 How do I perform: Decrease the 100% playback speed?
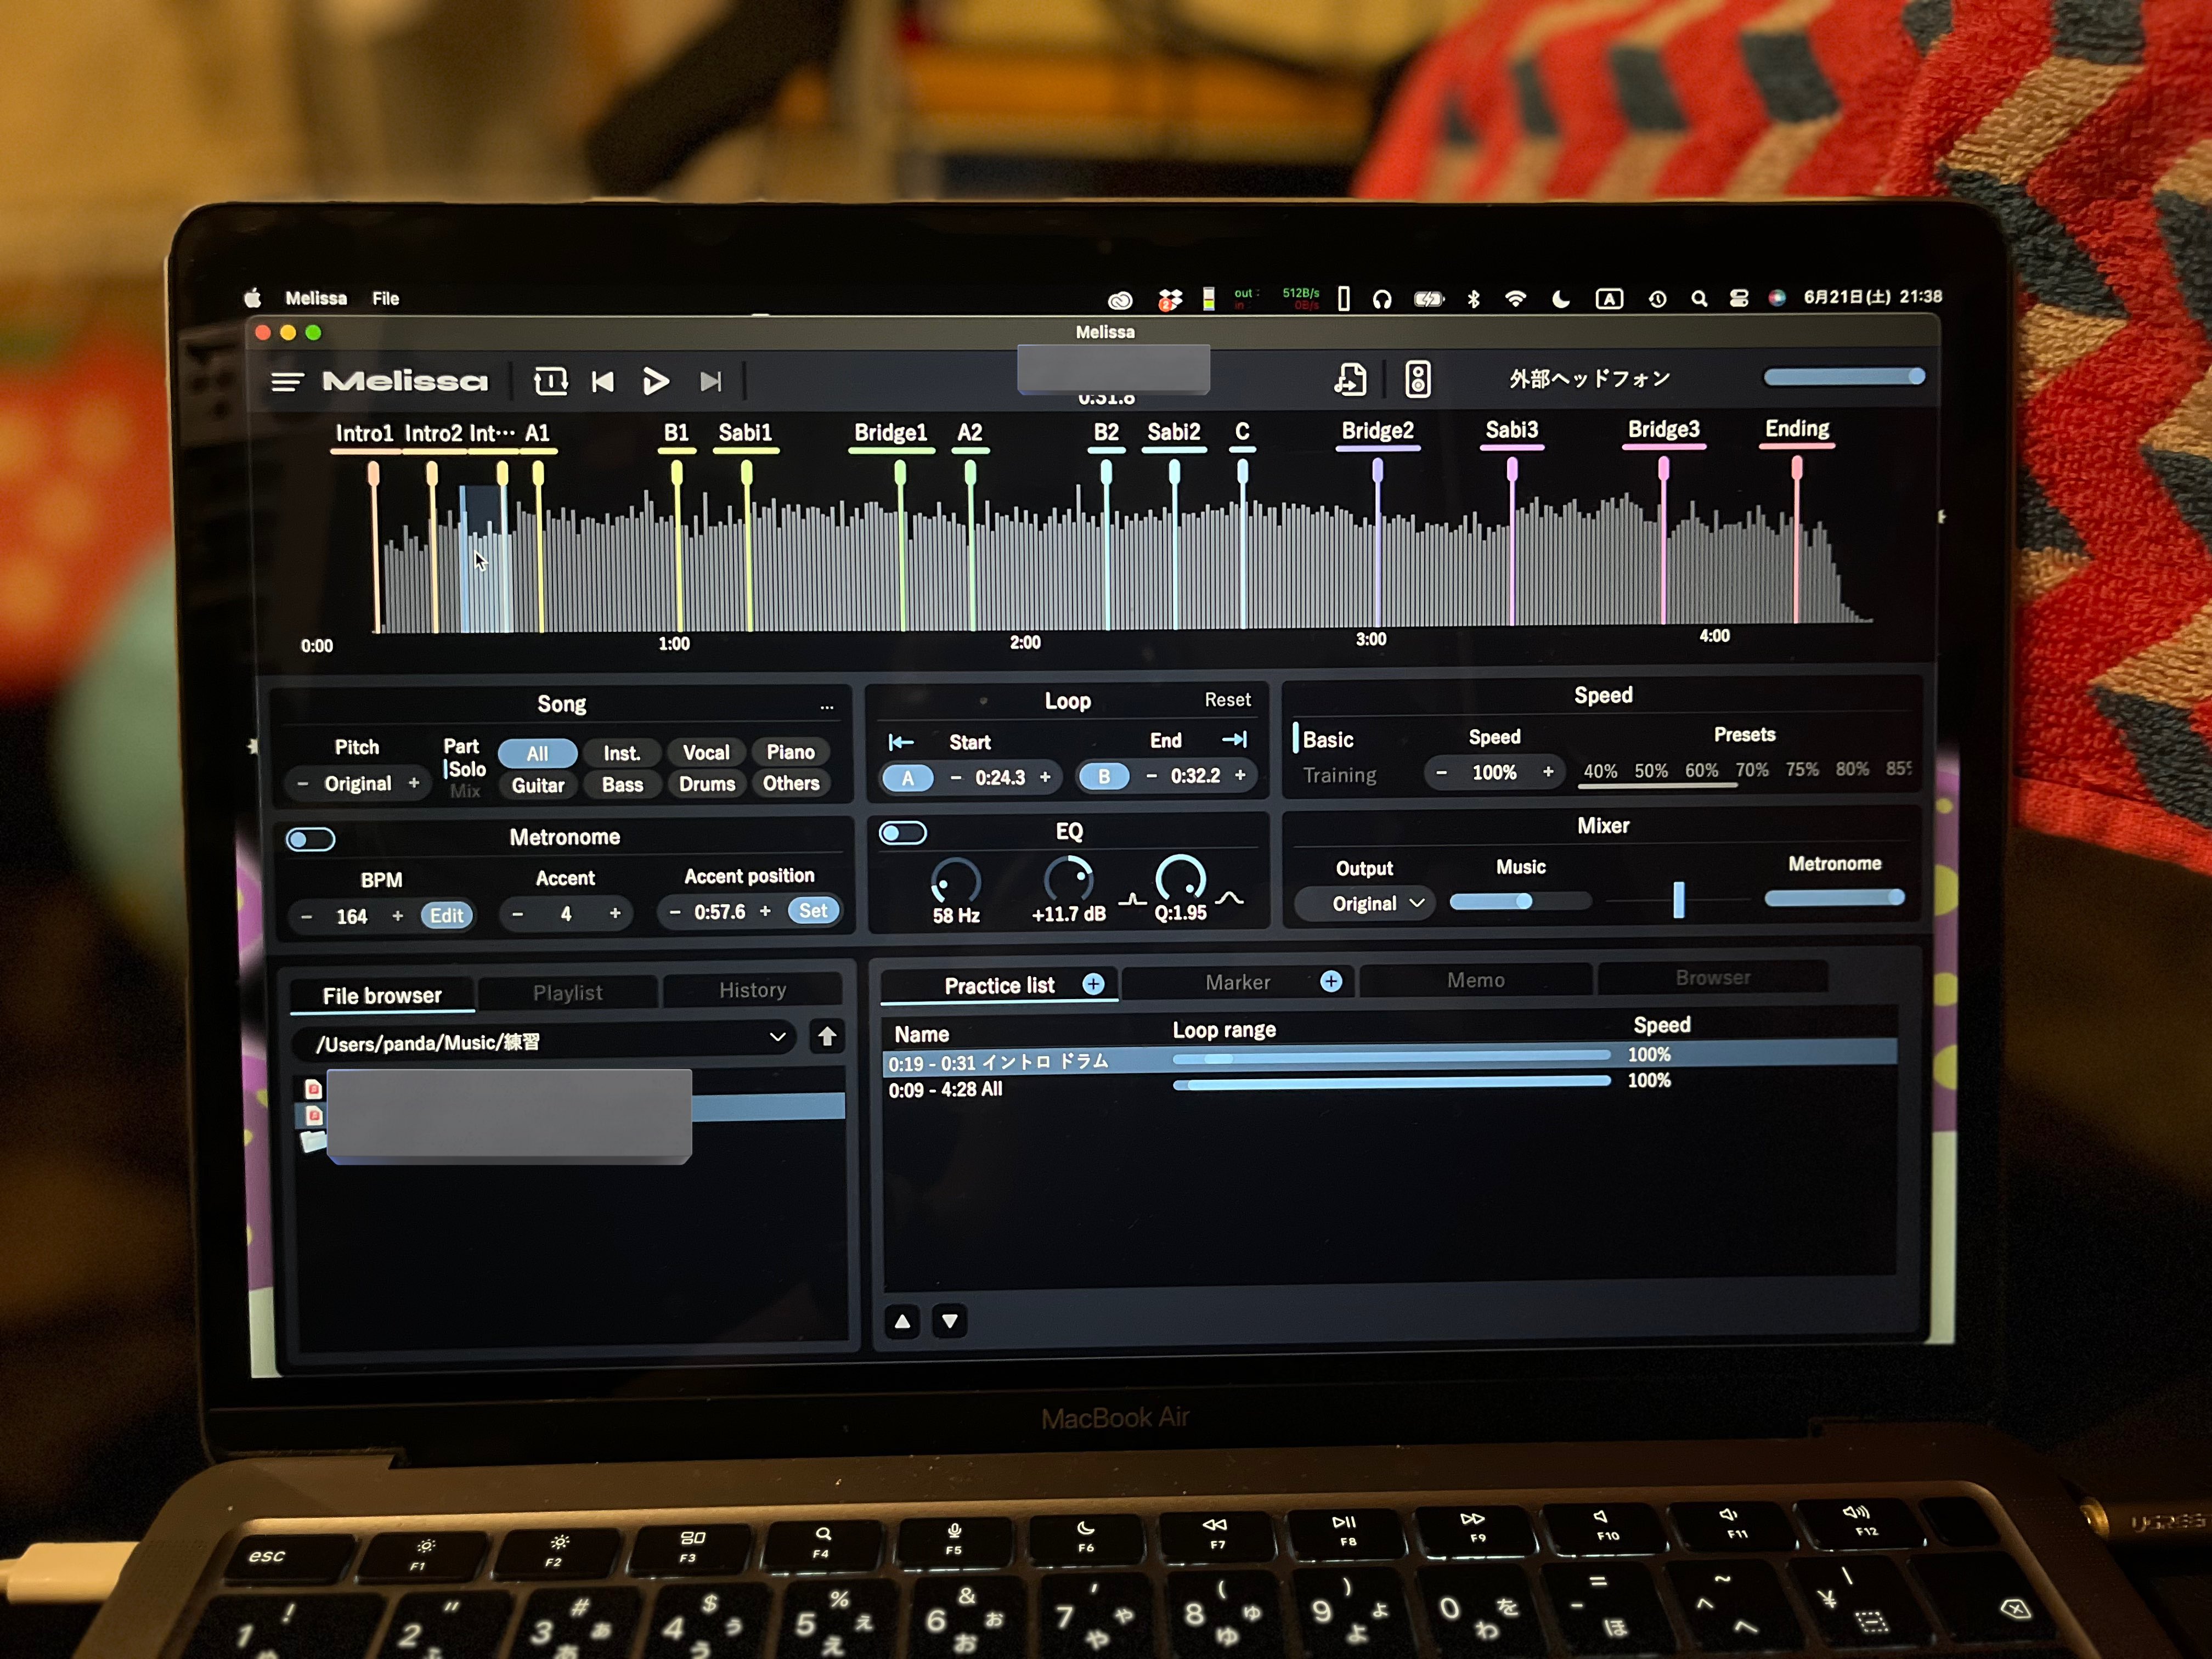[1441, 773]
